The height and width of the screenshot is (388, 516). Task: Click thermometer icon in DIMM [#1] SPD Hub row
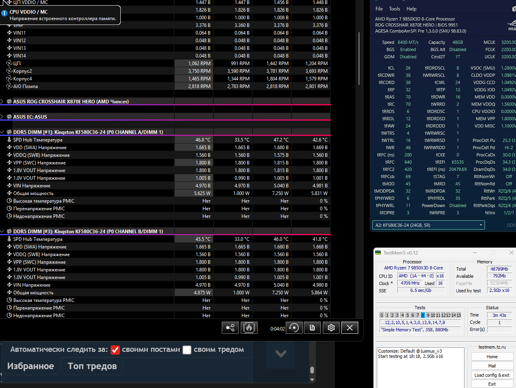(x=9, y=140)
